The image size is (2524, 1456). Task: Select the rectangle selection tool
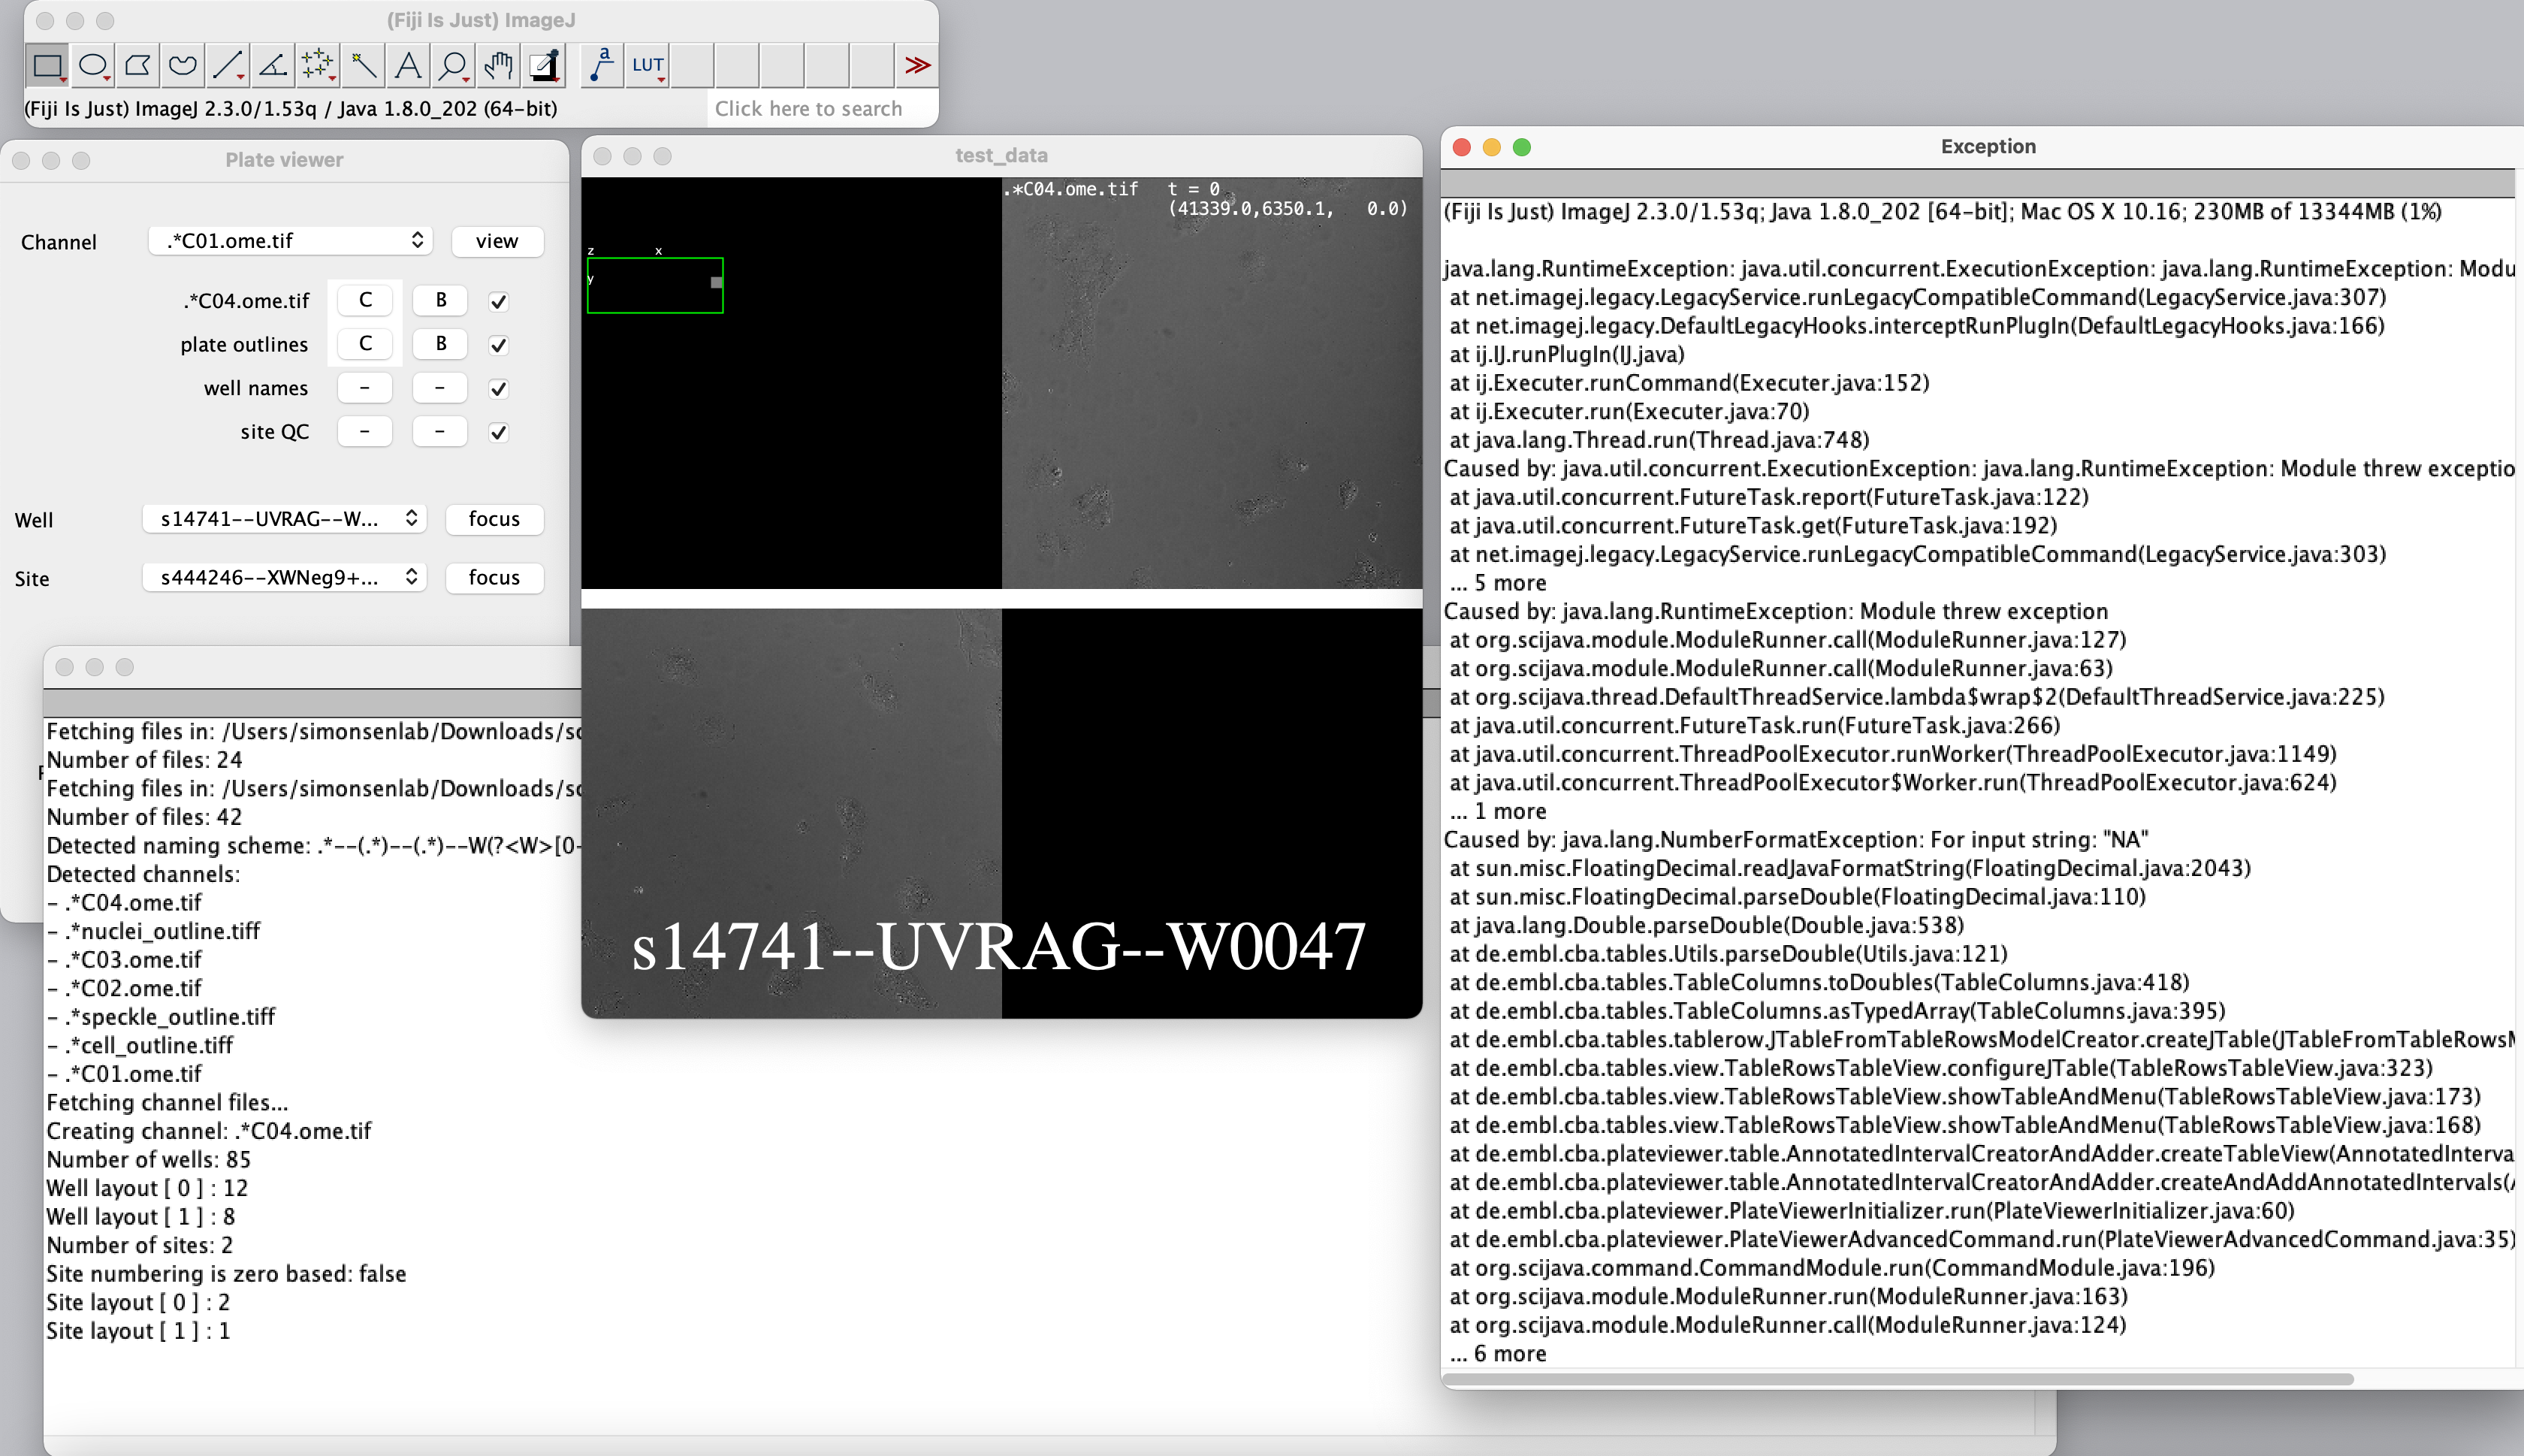point(48,65)
